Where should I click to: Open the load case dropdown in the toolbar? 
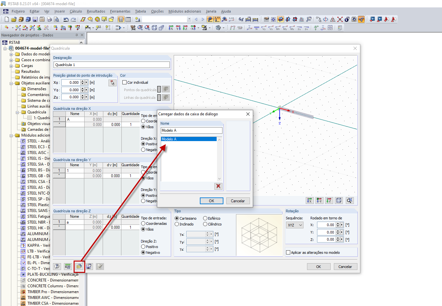(189, 19)
